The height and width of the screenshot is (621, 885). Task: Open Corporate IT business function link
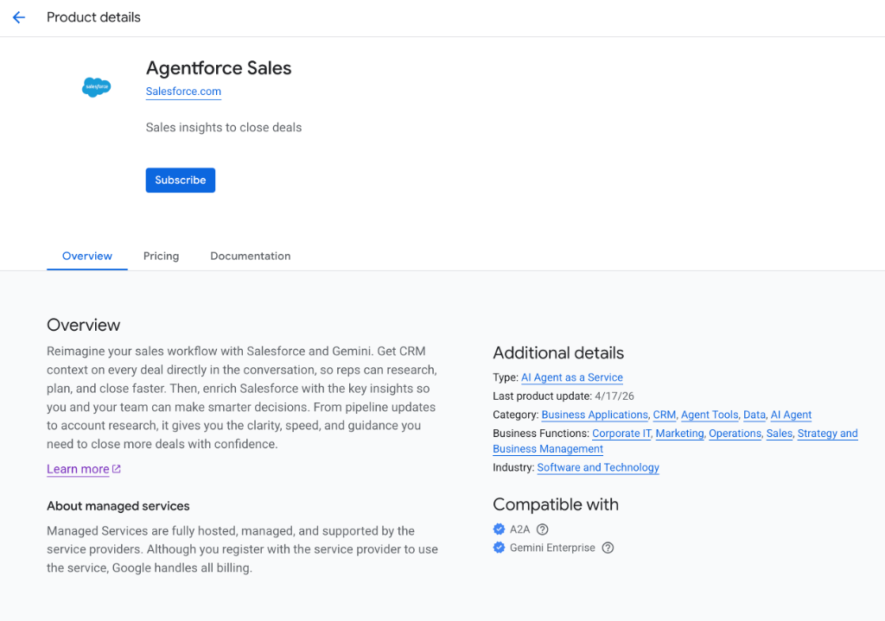point(621,434)
